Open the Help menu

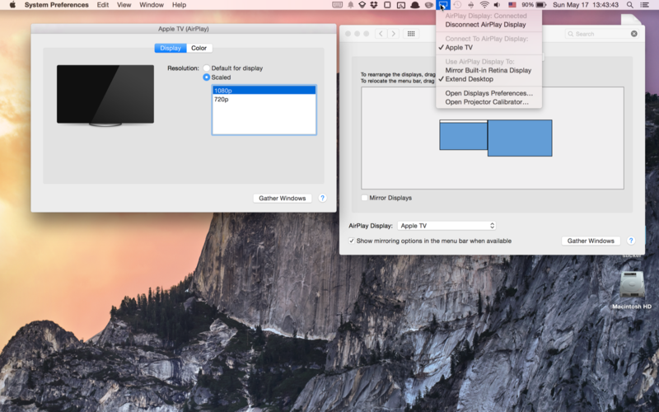(x=179, y=5)
